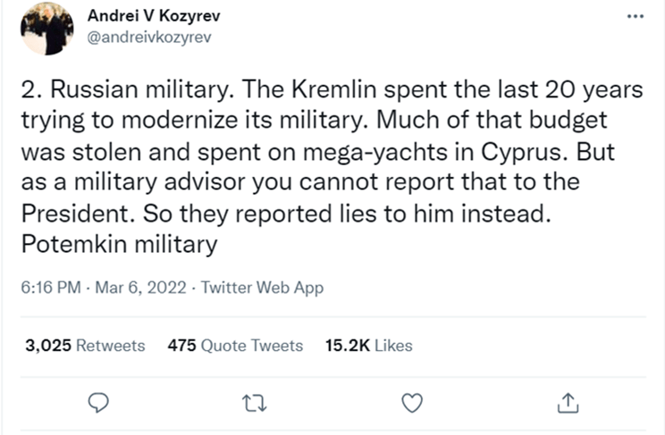The width and height of the screenshot is (665, 435).
Task: Click the 475 quote count number
Action: pyautogui.click(x=182, y=346)
